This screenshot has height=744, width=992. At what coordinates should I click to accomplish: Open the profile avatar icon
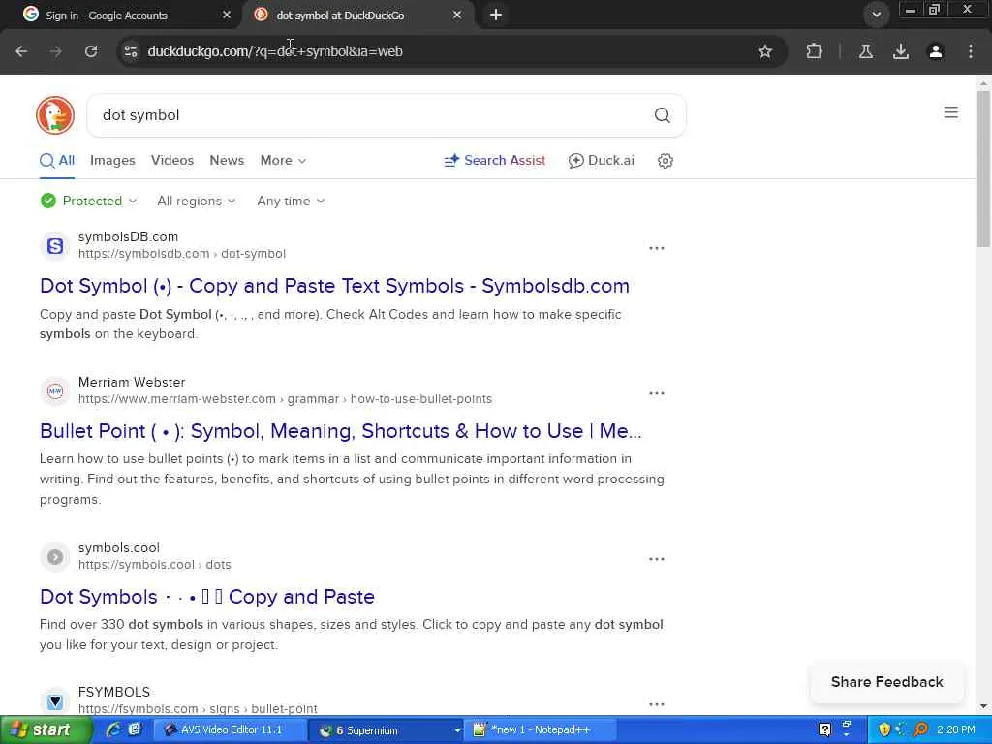pos(936,51)
